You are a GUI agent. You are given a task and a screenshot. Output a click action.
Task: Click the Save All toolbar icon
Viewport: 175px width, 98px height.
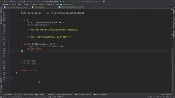tap(4, 2)
